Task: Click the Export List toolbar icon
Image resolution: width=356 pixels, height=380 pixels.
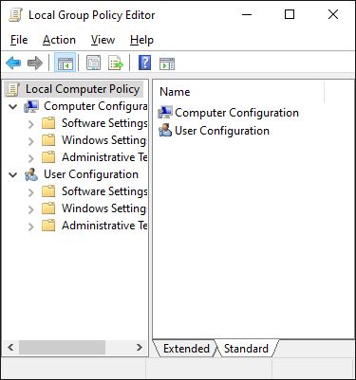Action: click(x=116, y=63)
